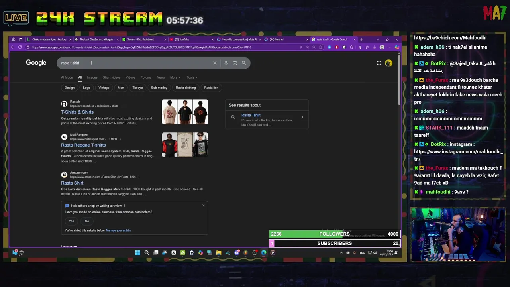Click the microphone tray icon
This screenshot has width=510, height=287.
pos(354,252)
